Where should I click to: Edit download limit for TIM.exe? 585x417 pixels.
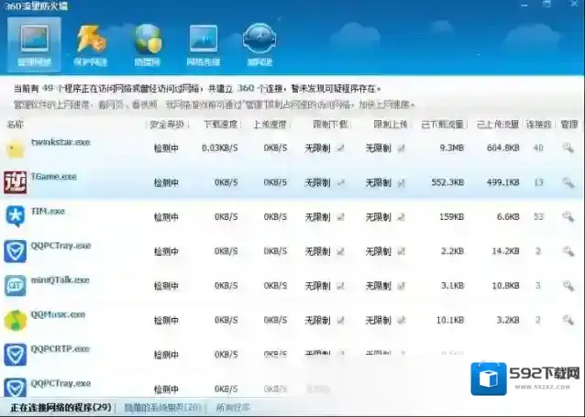(341, 217)
